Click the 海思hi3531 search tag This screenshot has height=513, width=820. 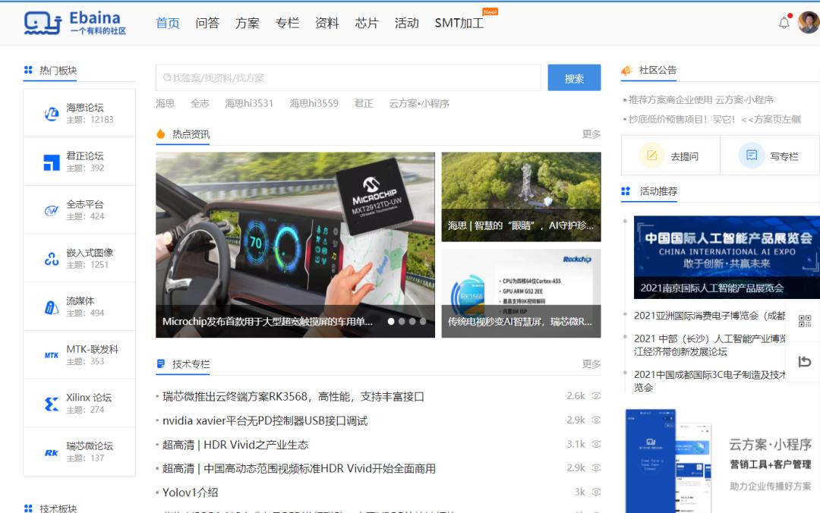[x=249, y=103]
